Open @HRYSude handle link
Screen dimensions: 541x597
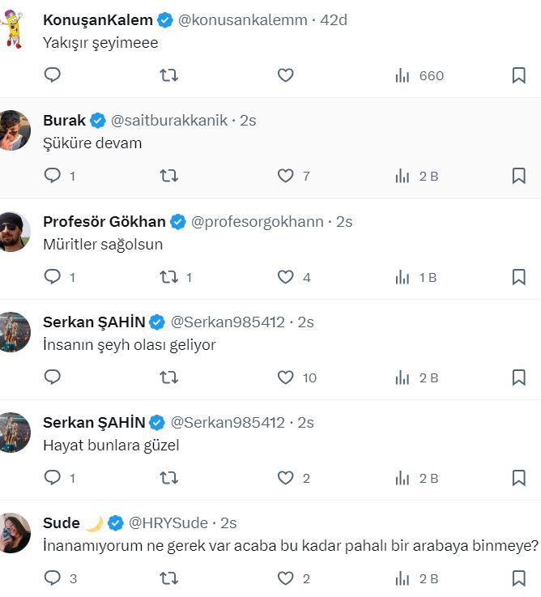(168, 522)
